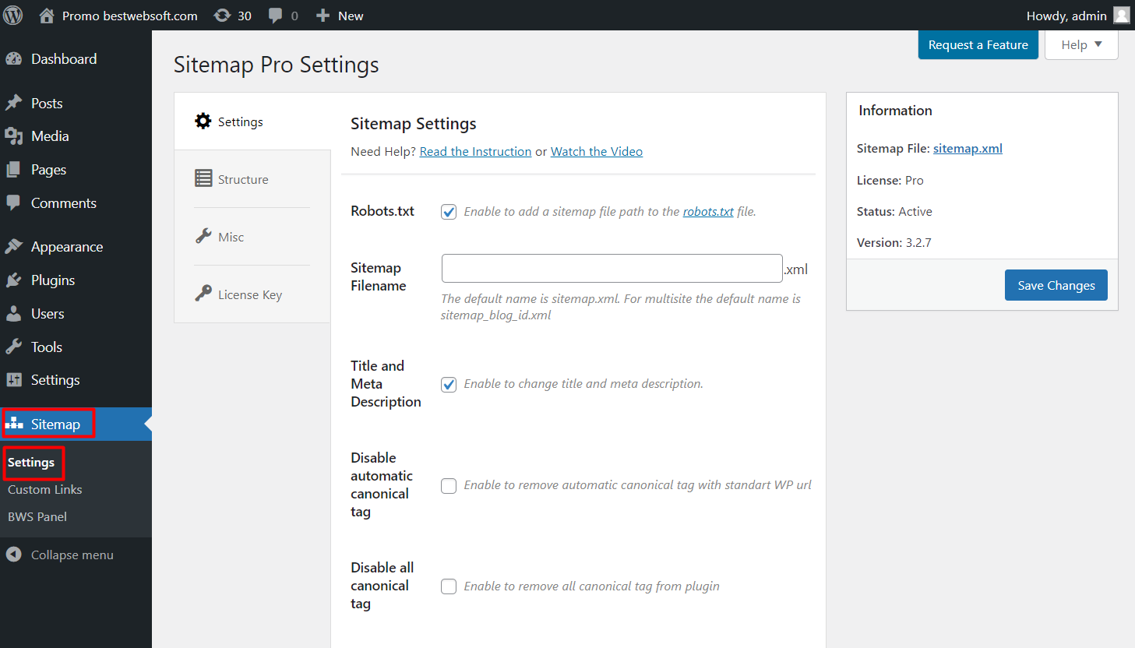The height and width of the screenshot is (648, 1135).
Task: Click the Collapse menu arrow icon
Action: coord(13,555)
